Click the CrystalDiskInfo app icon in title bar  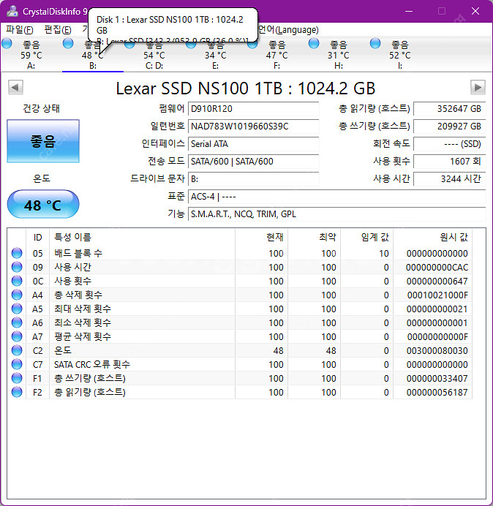[12, 11]
